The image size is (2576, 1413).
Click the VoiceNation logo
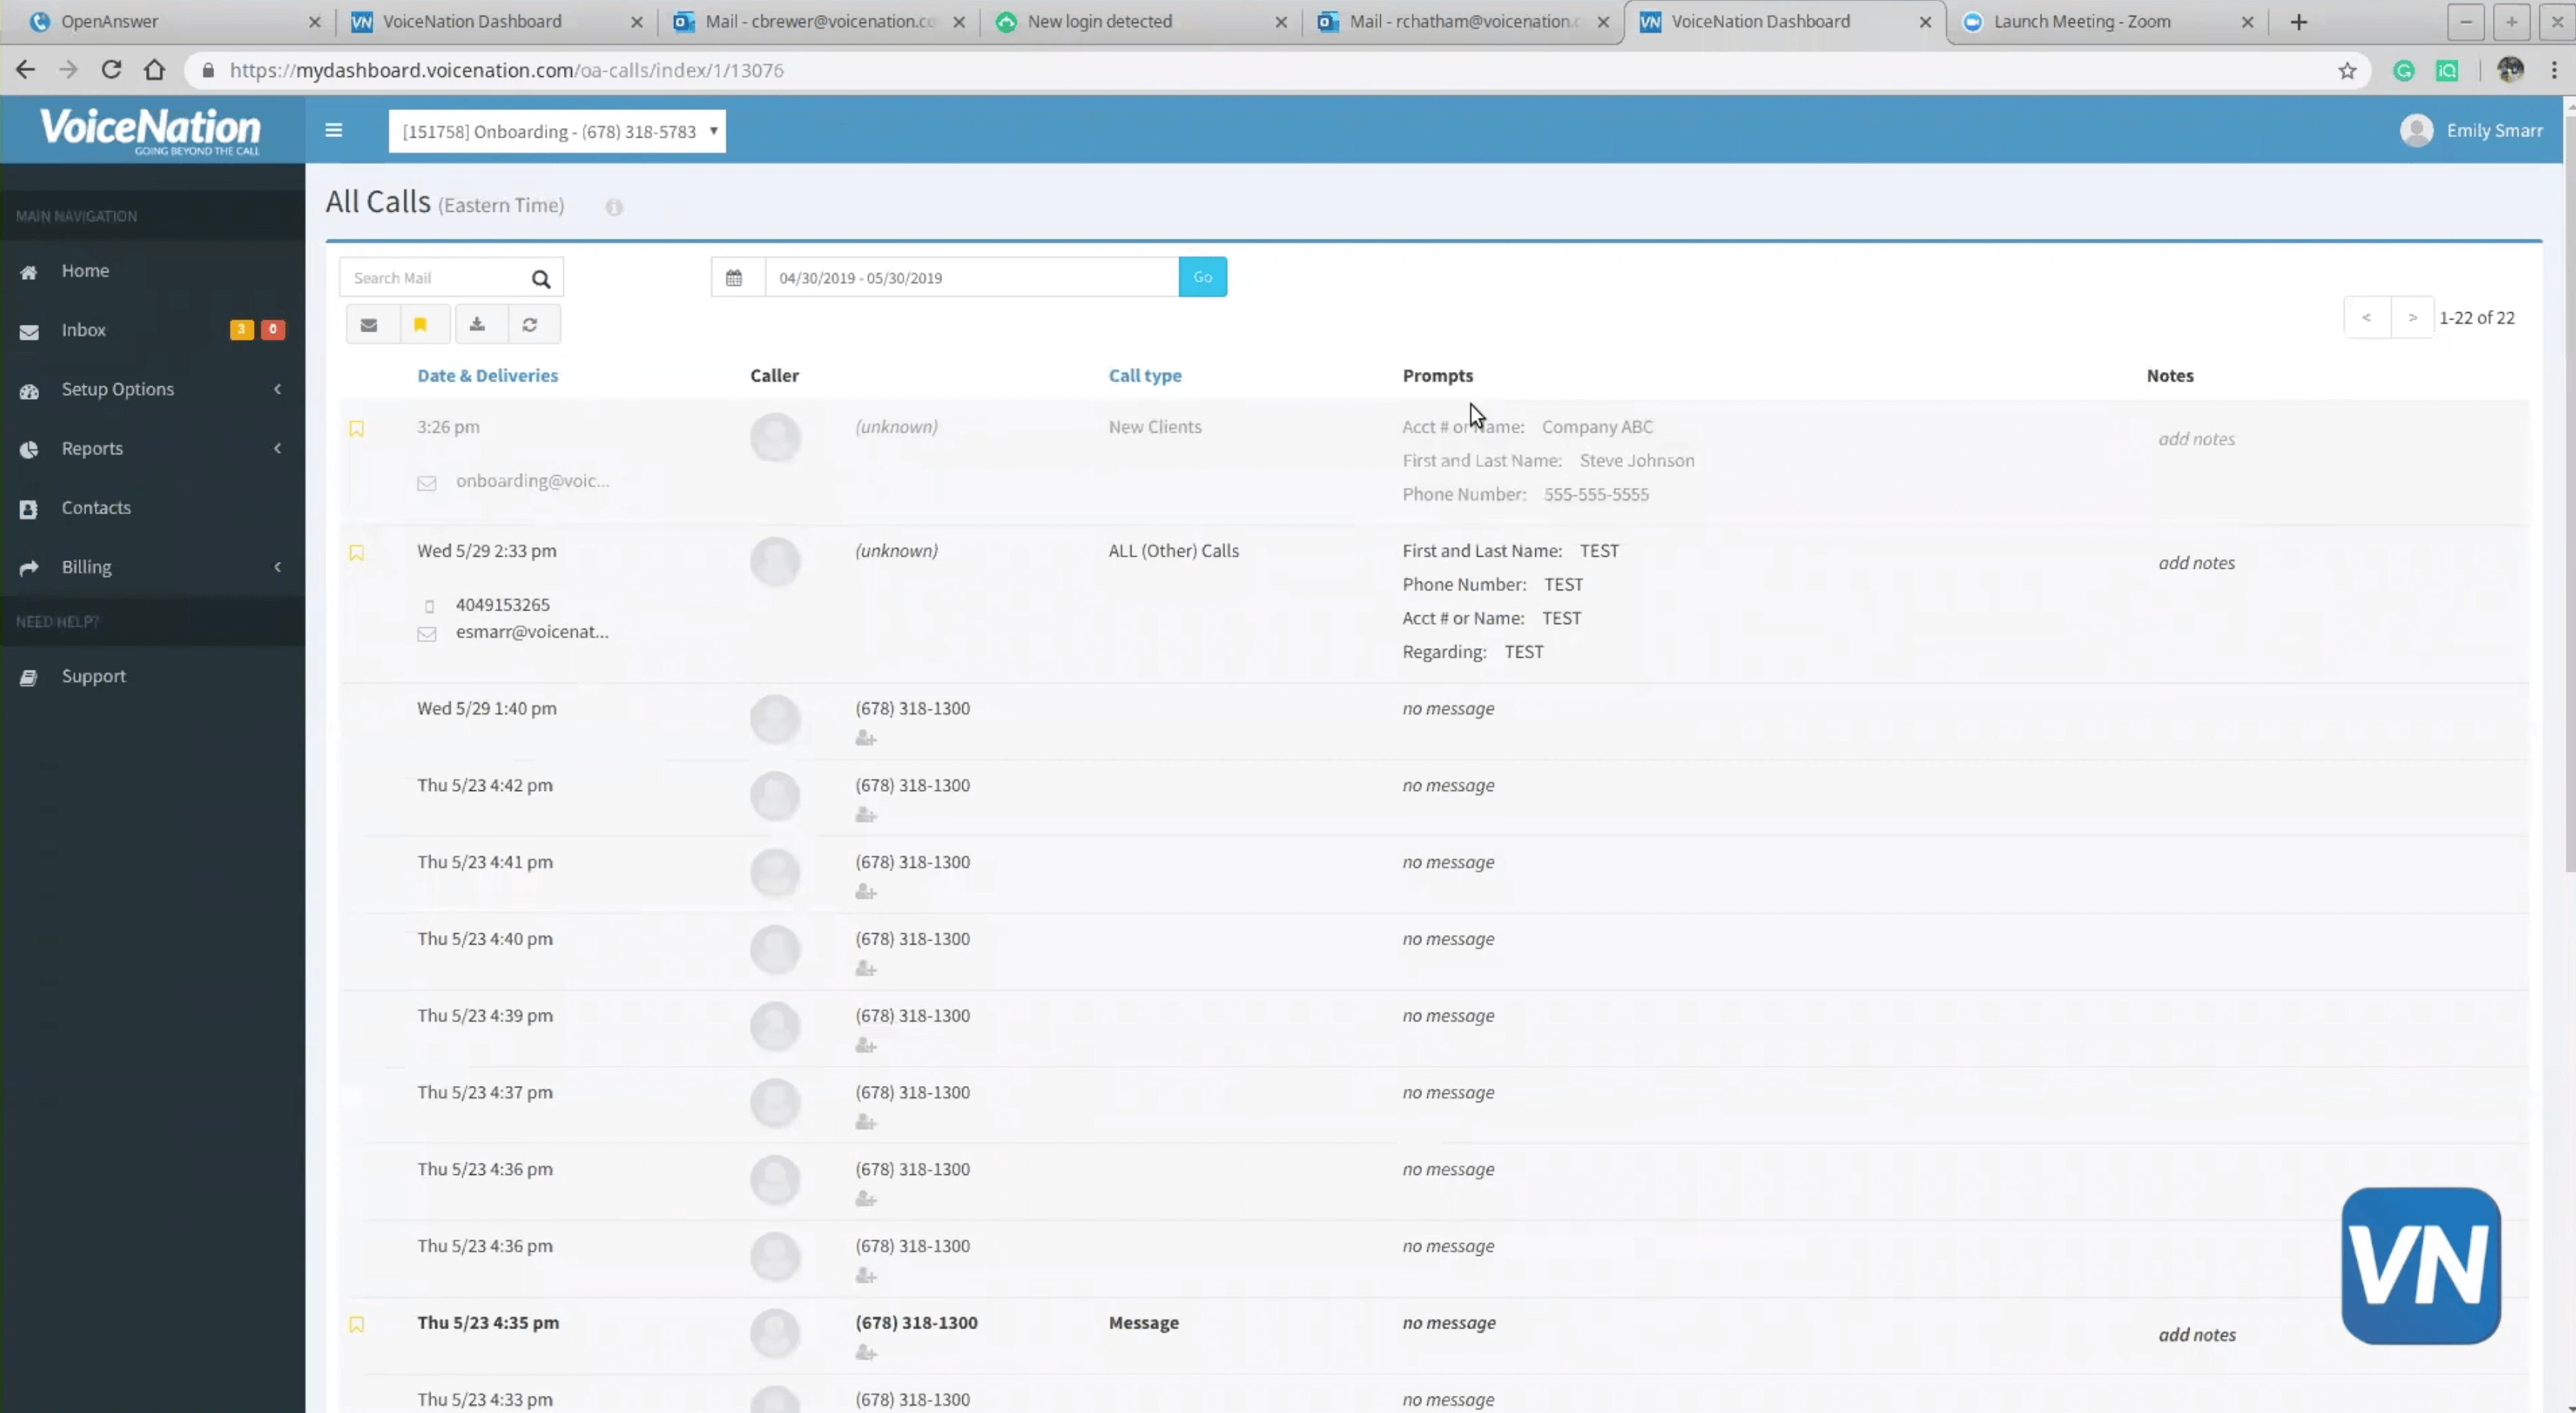(x=150, y=131)
